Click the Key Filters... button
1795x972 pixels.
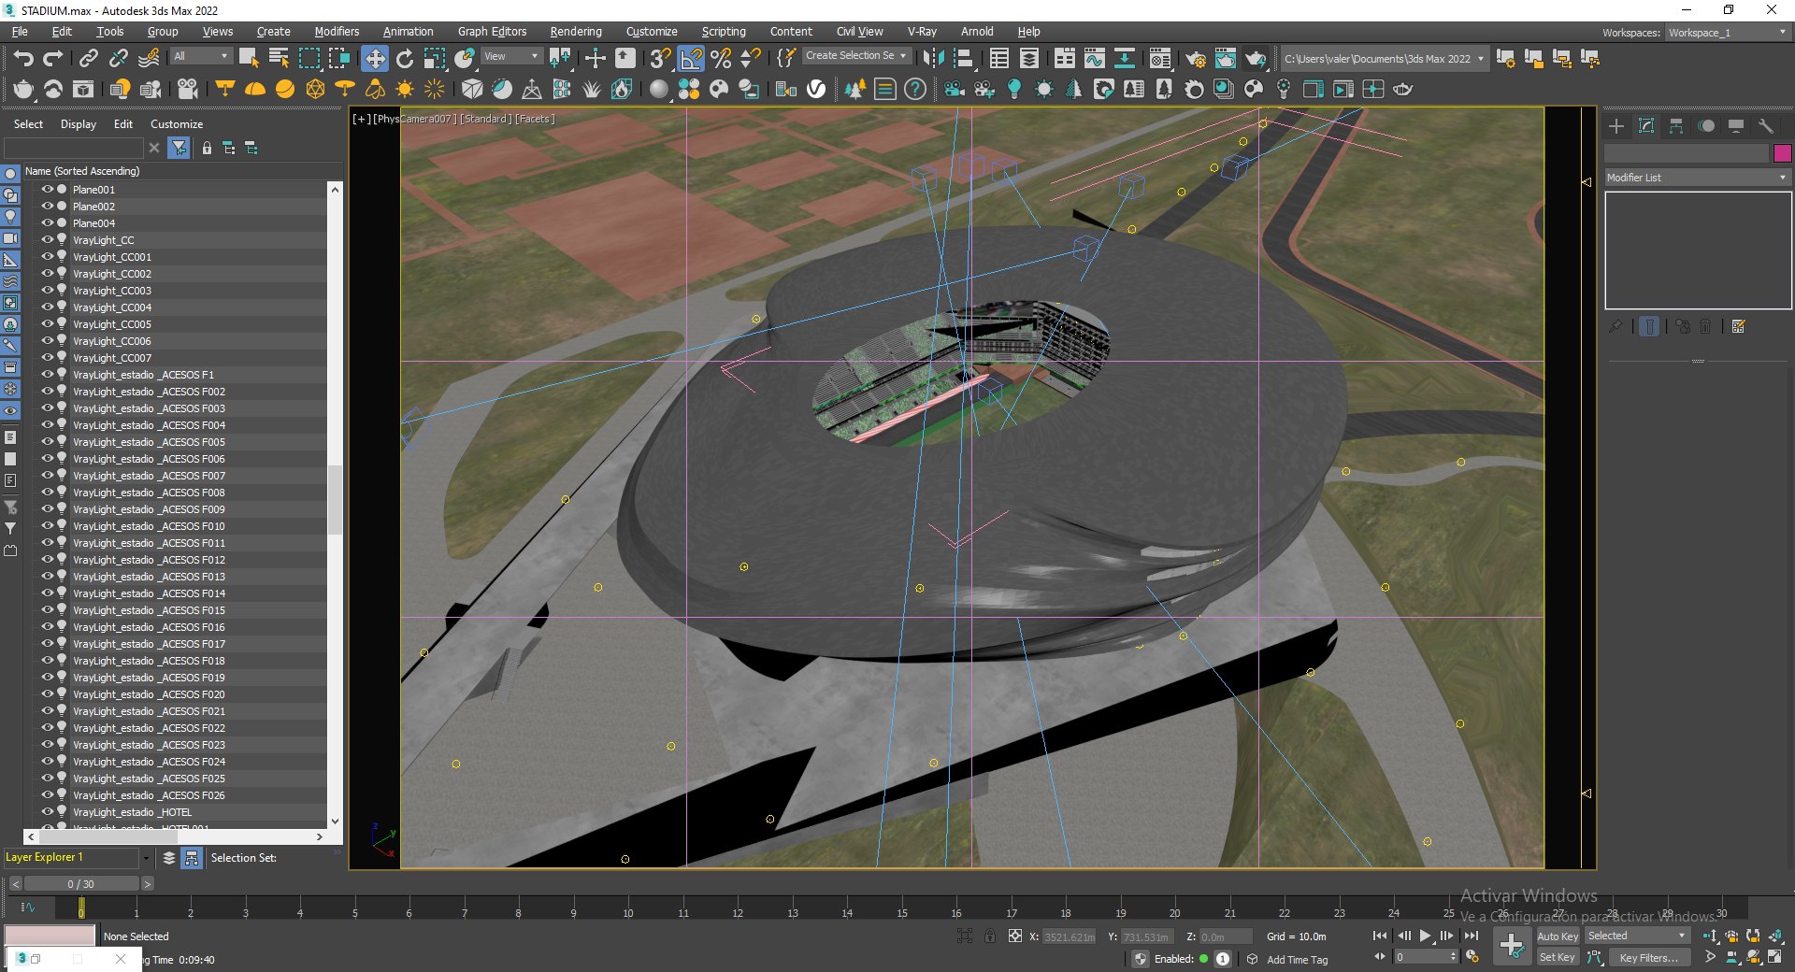point(1649,957)
